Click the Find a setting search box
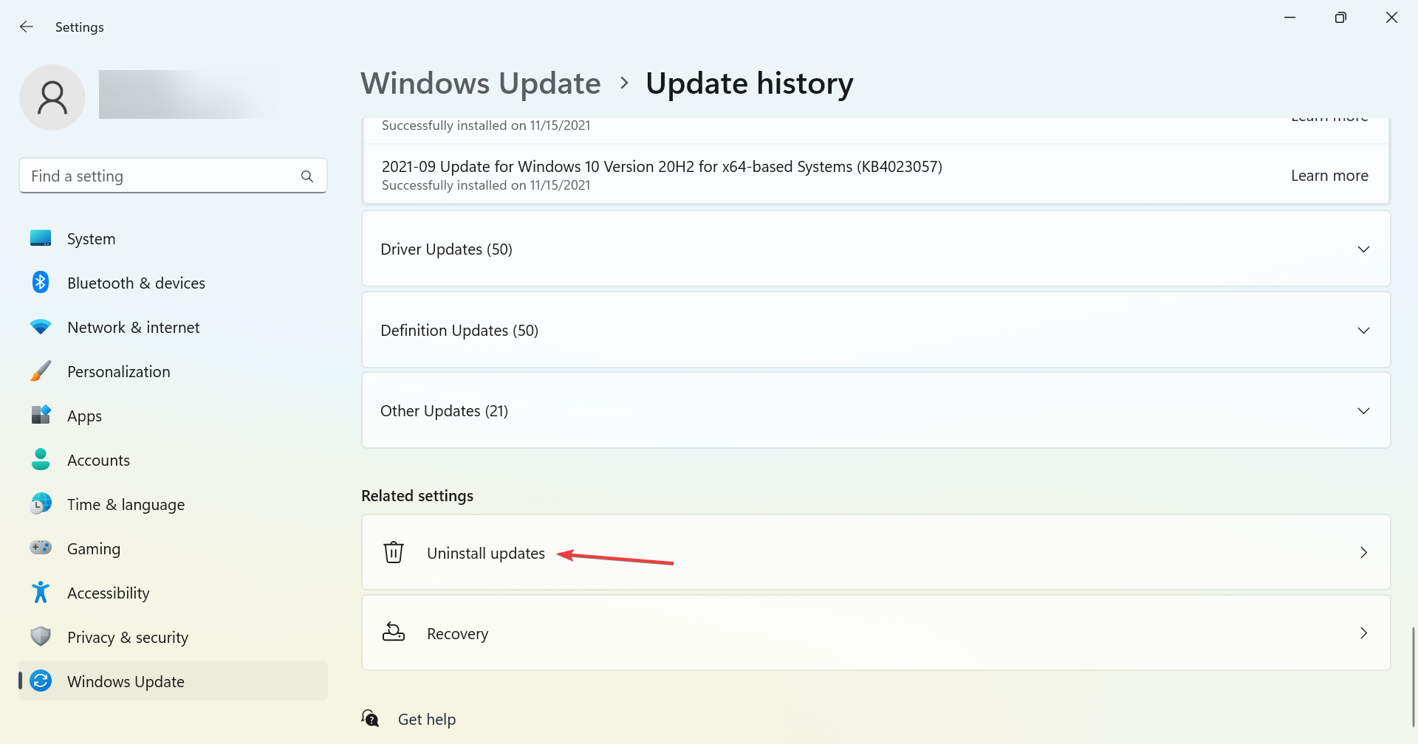The height and width of the screenshot is (744, 1418). pos(162,176)
